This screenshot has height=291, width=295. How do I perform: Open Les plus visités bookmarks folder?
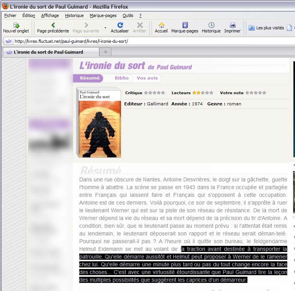pos(266,28)
